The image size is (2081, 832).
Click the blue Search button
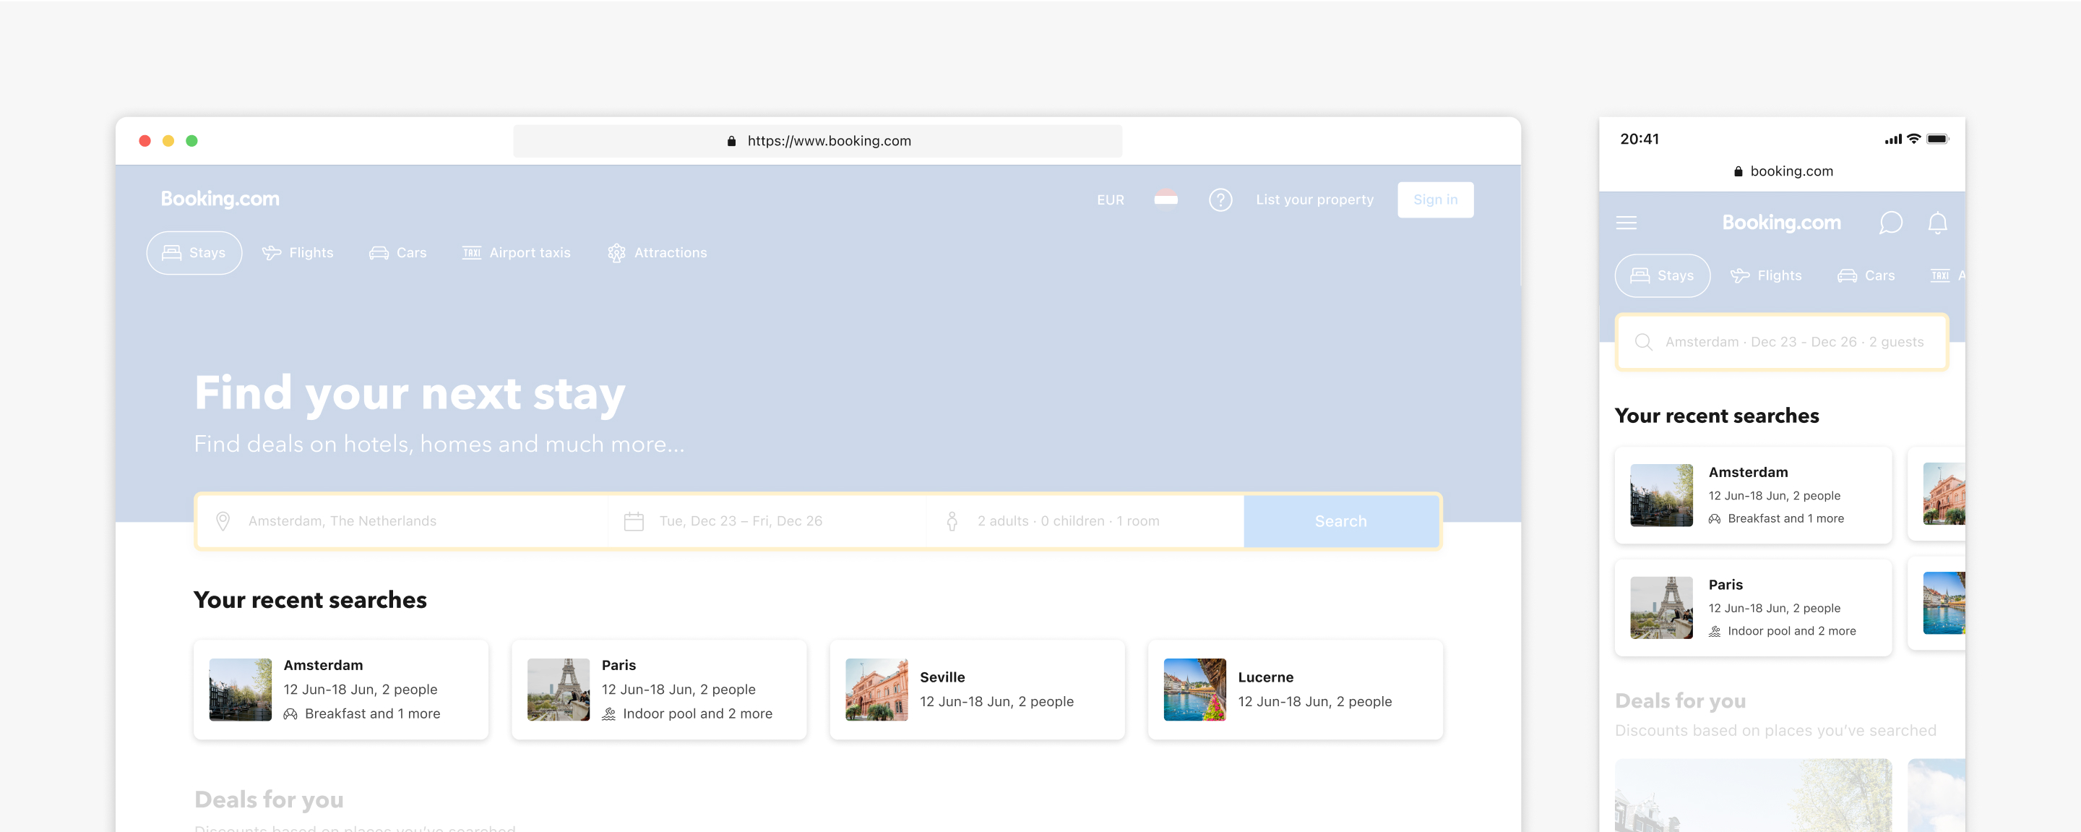point(1340,521)
